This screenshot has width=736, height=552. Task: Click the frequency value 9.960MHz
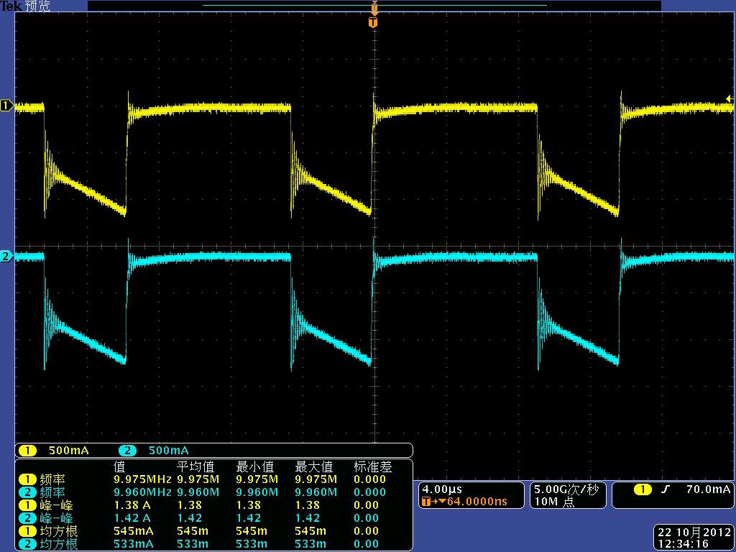point(143,492)
